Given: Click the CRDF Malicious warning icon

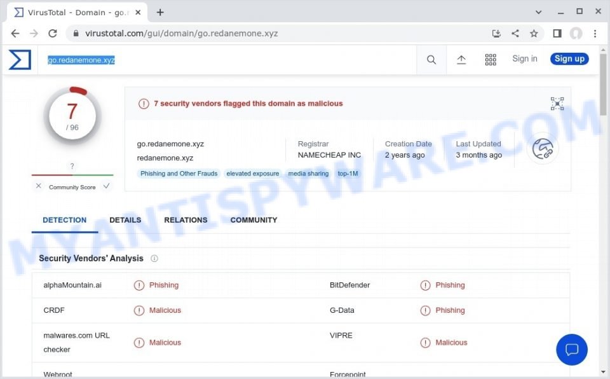Looking at the screenshot, I should pyautogui.click(x=139, y=310).
